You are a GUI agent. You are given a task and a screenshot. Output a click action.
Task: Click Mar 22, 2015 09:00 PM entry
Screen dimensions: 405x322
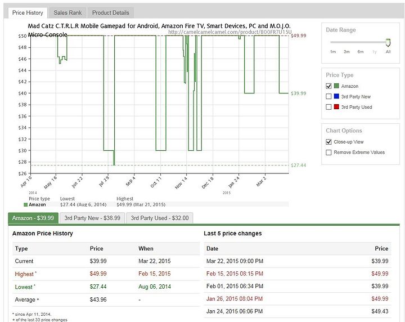235,261
